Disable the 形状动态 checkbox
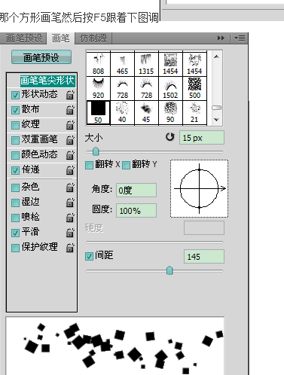The height and width of the screenshot is (375, 284). 15,95
